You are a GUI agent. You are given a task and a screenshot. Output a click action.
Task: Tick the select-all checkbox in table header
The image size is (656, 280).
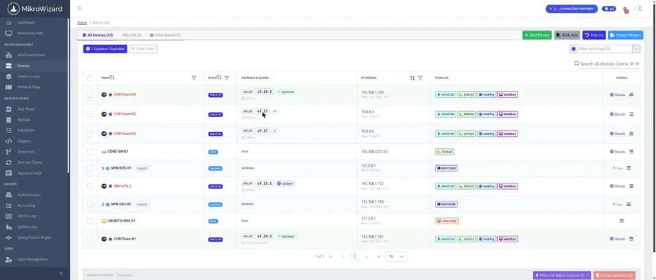point(90,78)
